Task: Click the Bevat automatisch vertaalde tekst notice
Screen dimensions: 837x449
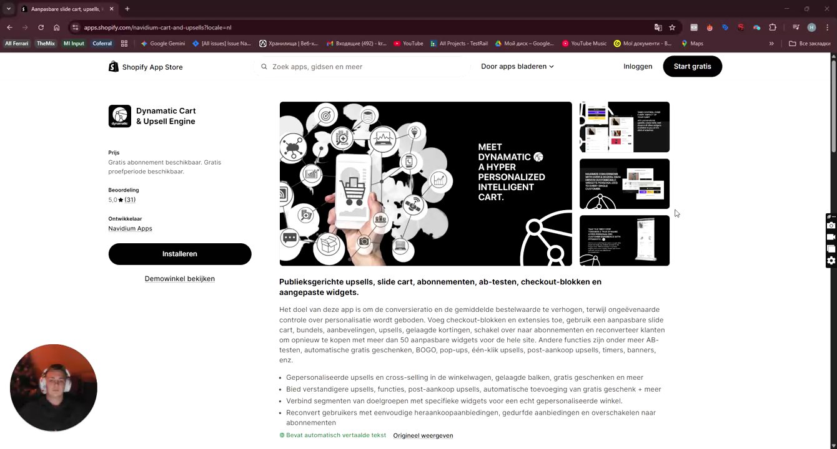Action: click(x=332, y=435)
